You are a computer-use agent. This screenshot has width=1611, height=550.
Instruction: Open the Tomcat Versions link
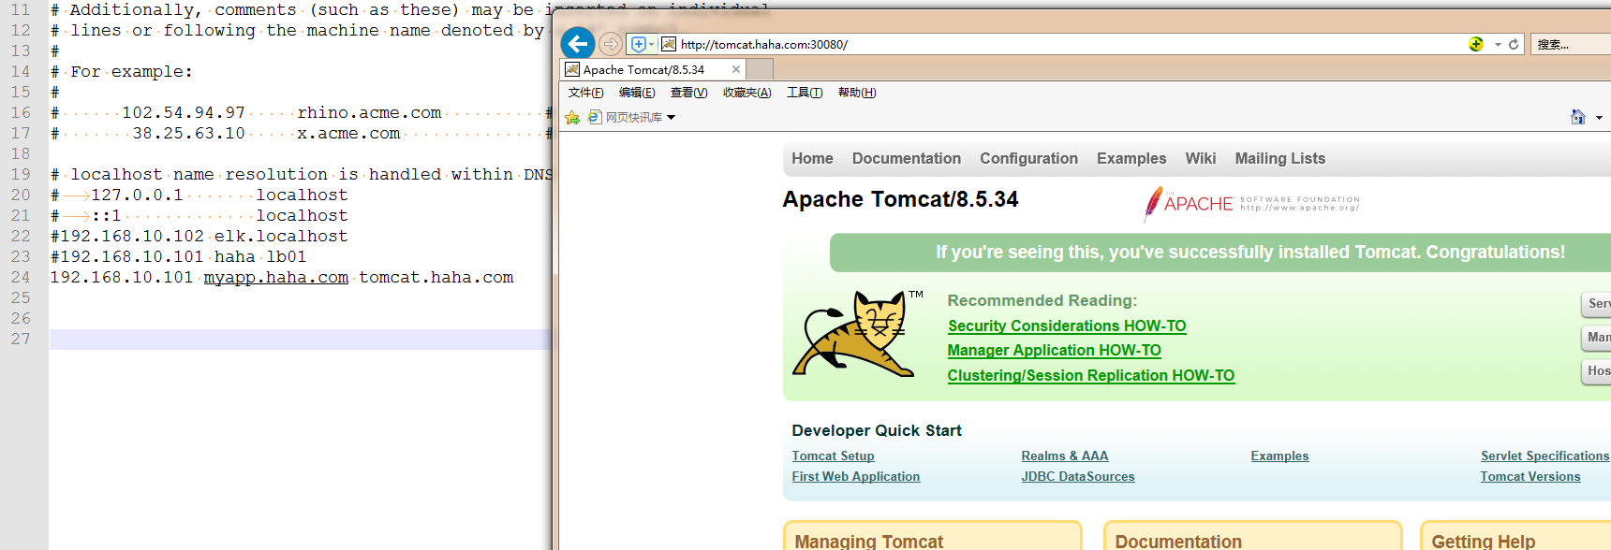click(1530, 476)
